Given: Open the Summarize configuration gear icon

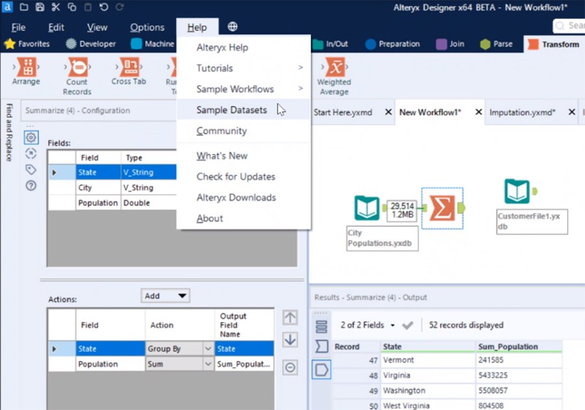Looking at the screenshot, I should click(31, 137).
